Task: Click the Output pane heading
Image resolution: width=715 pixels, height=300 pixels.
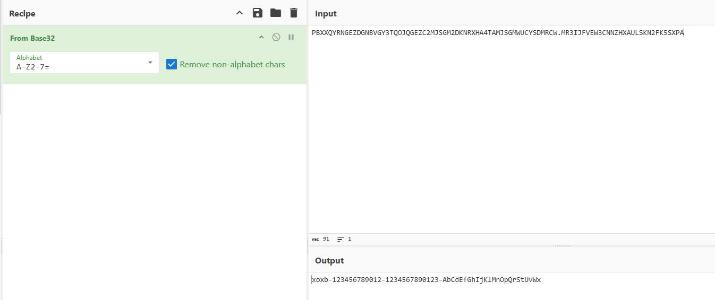Action: coord(329,261)
